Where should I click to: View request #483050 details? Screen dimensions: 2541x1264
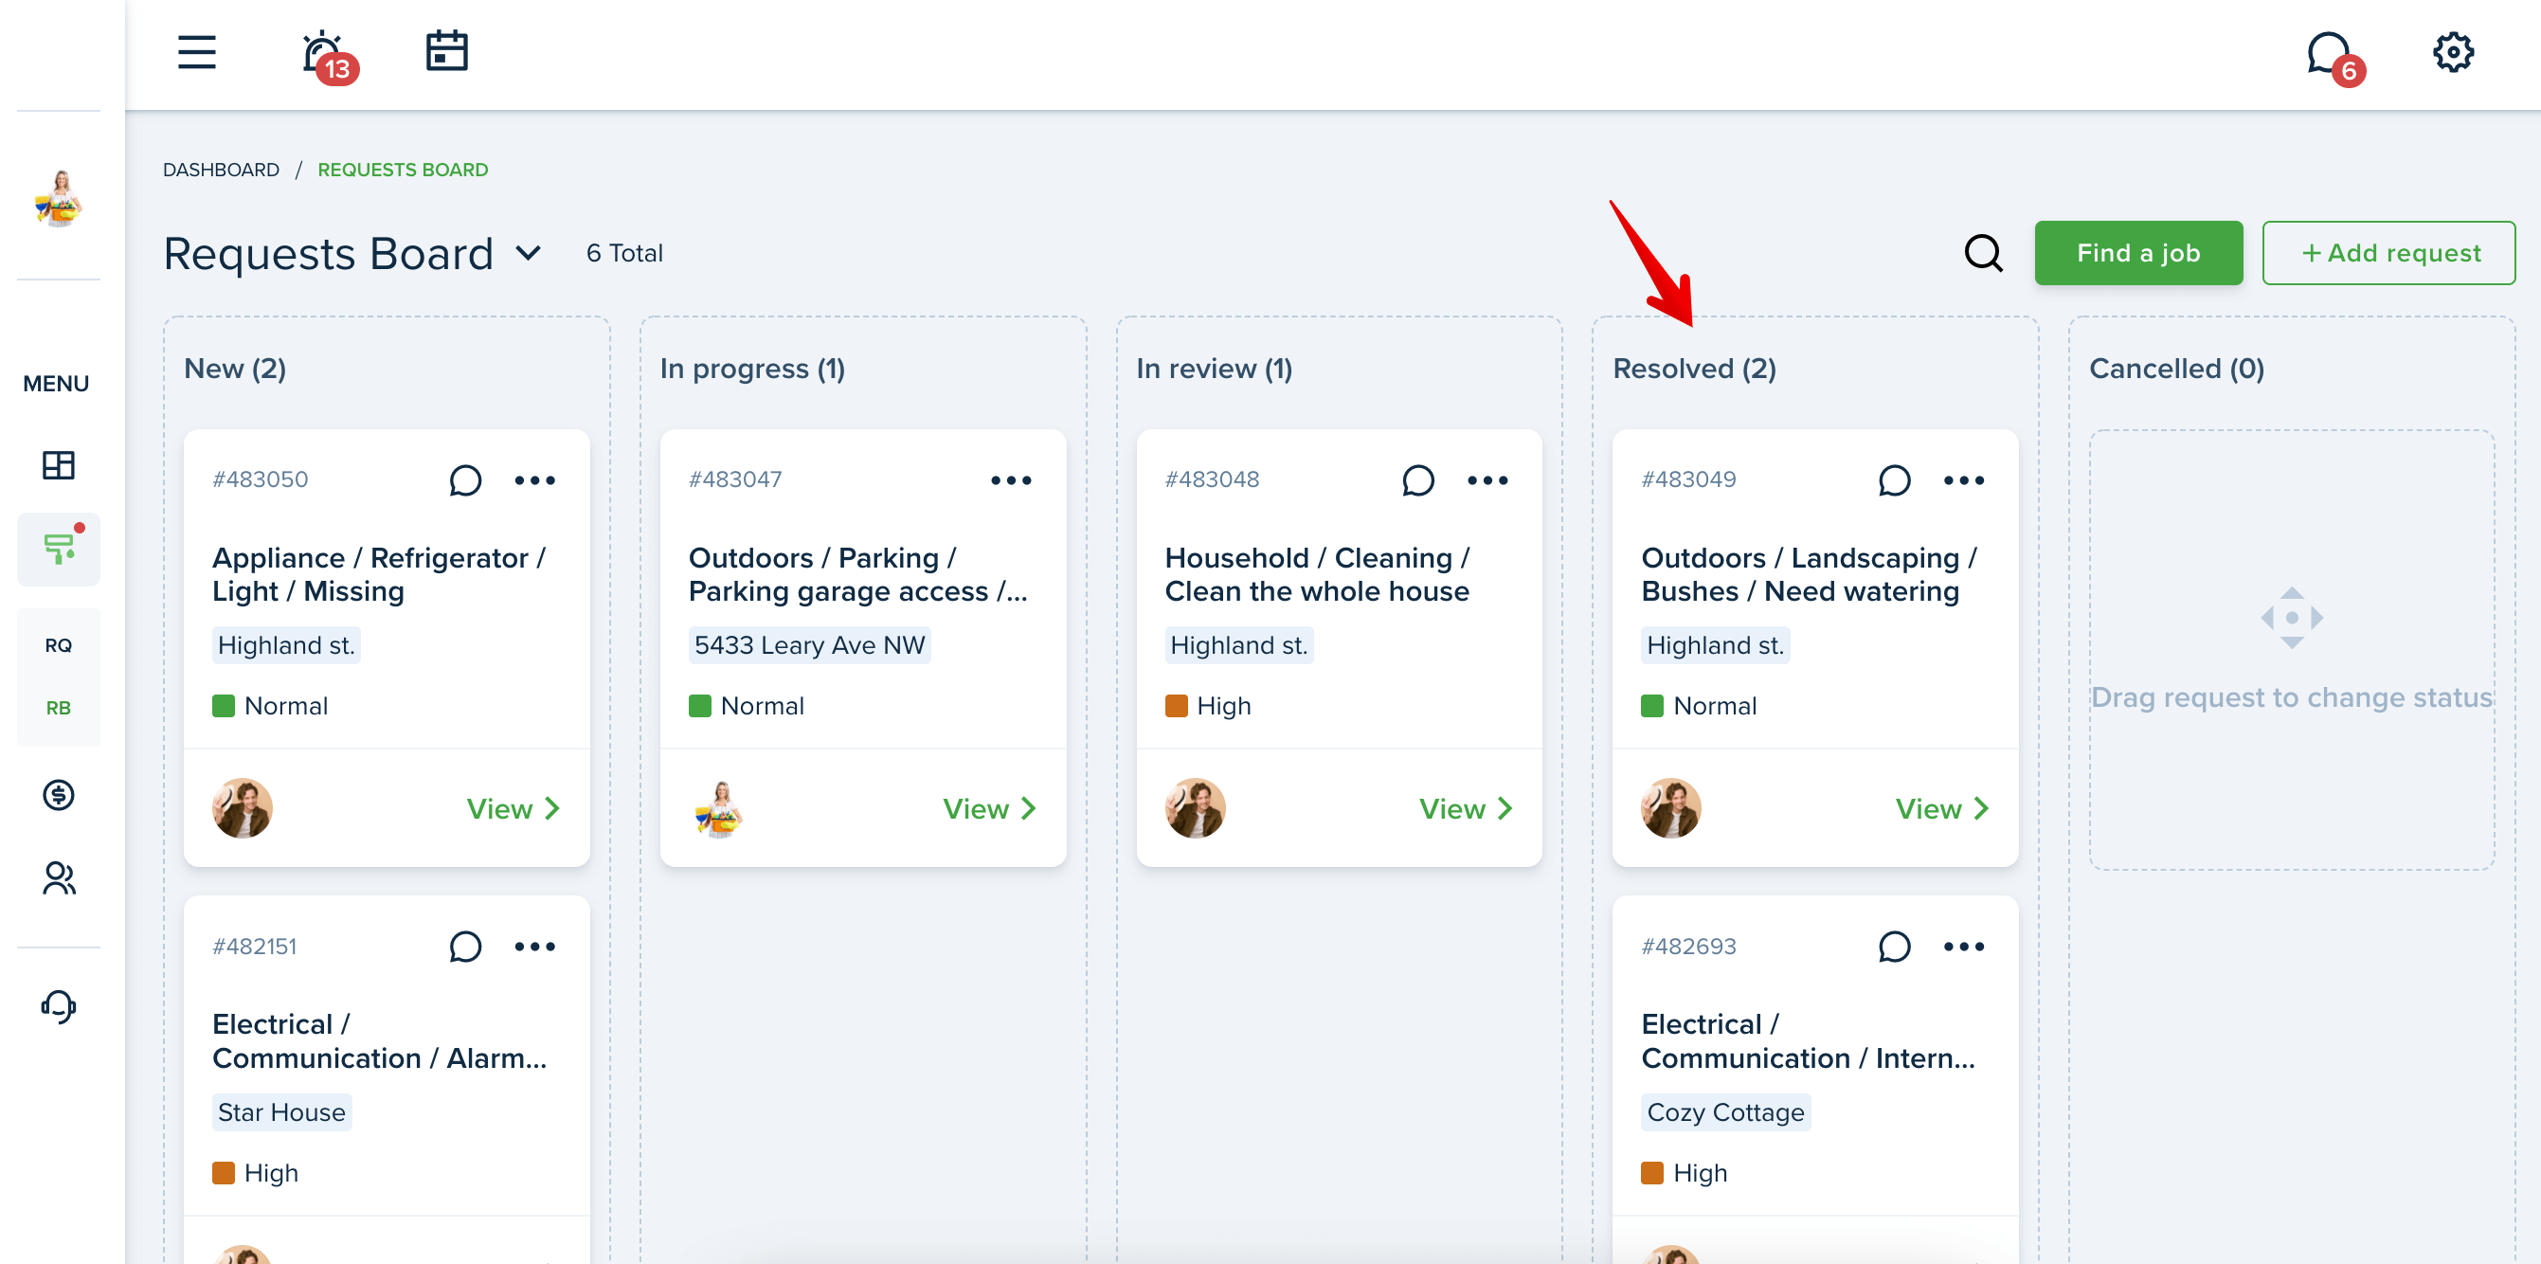513,809
